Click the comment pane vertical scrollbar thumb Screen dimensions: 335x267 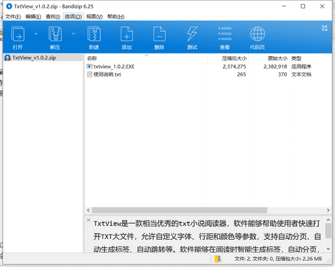click(328, 230)
